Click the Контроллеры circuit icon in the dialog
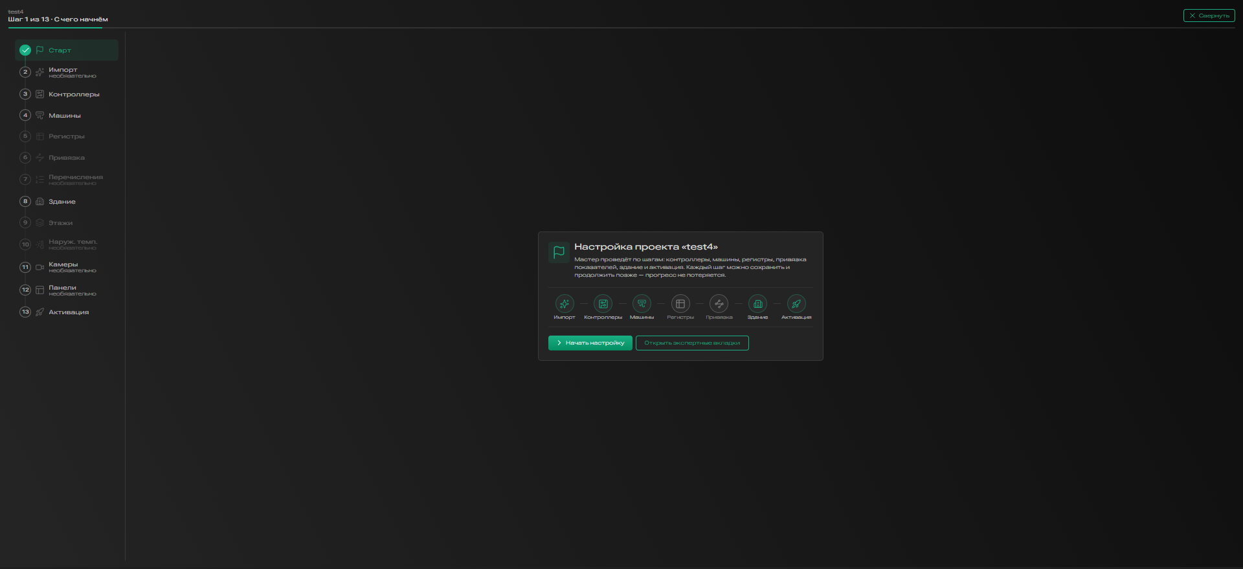Image resolution: width=1243 pixels, height=569 pixels. point(603,304)
